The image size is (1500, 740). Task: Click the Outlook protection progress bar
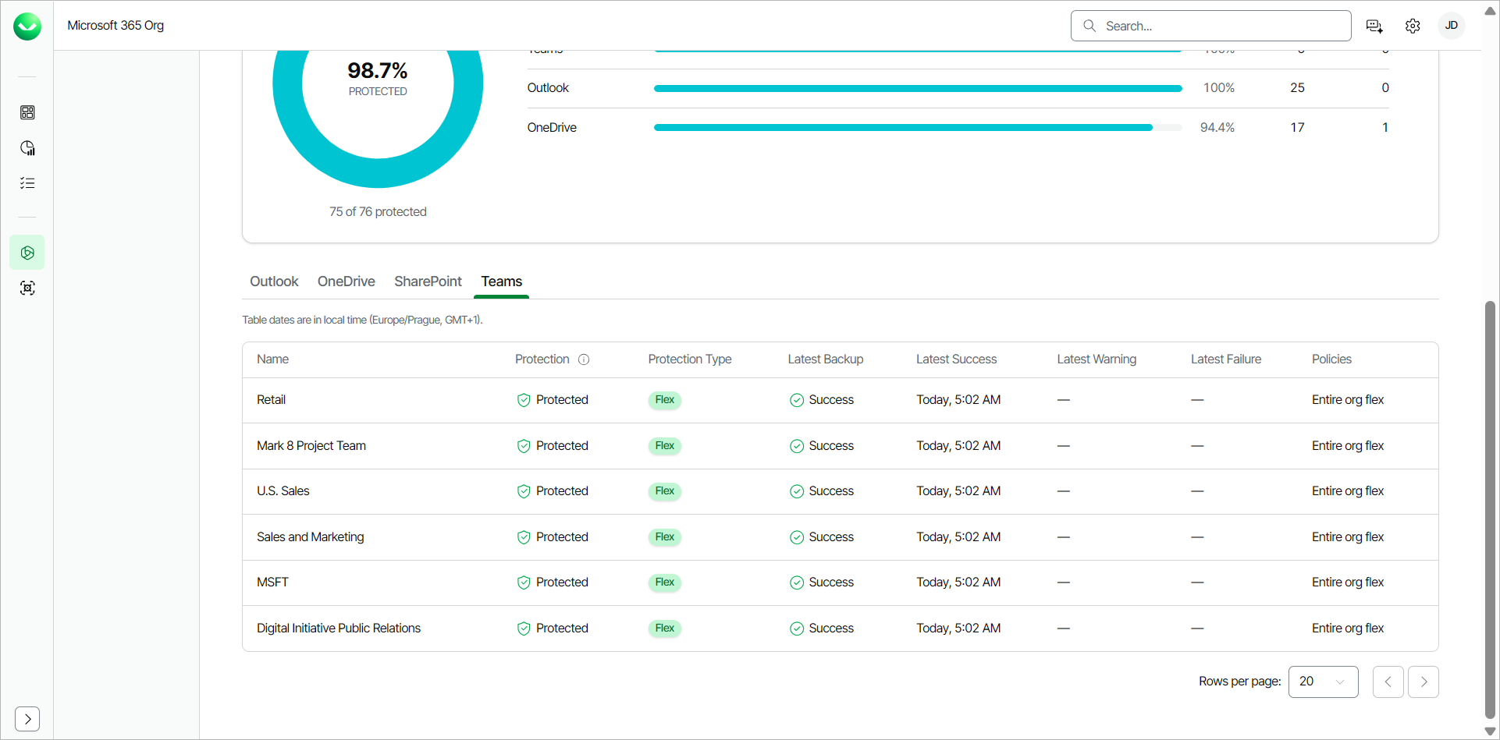(918, 88)
